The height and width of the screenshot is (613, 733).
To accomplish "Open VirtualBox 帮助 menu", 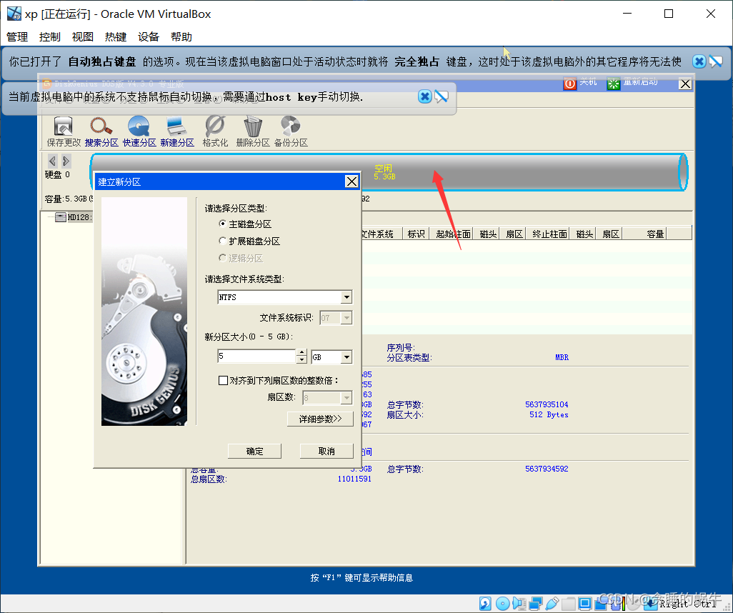I will (x=181, y=37).
